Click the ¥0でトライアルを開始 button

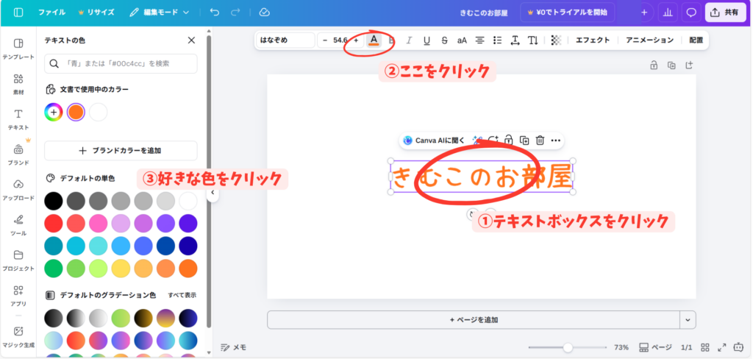coord(567,13)
